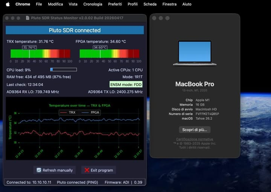The image size is (271, 192).
Task: Open the File menu
Action: tap(39, 4)
